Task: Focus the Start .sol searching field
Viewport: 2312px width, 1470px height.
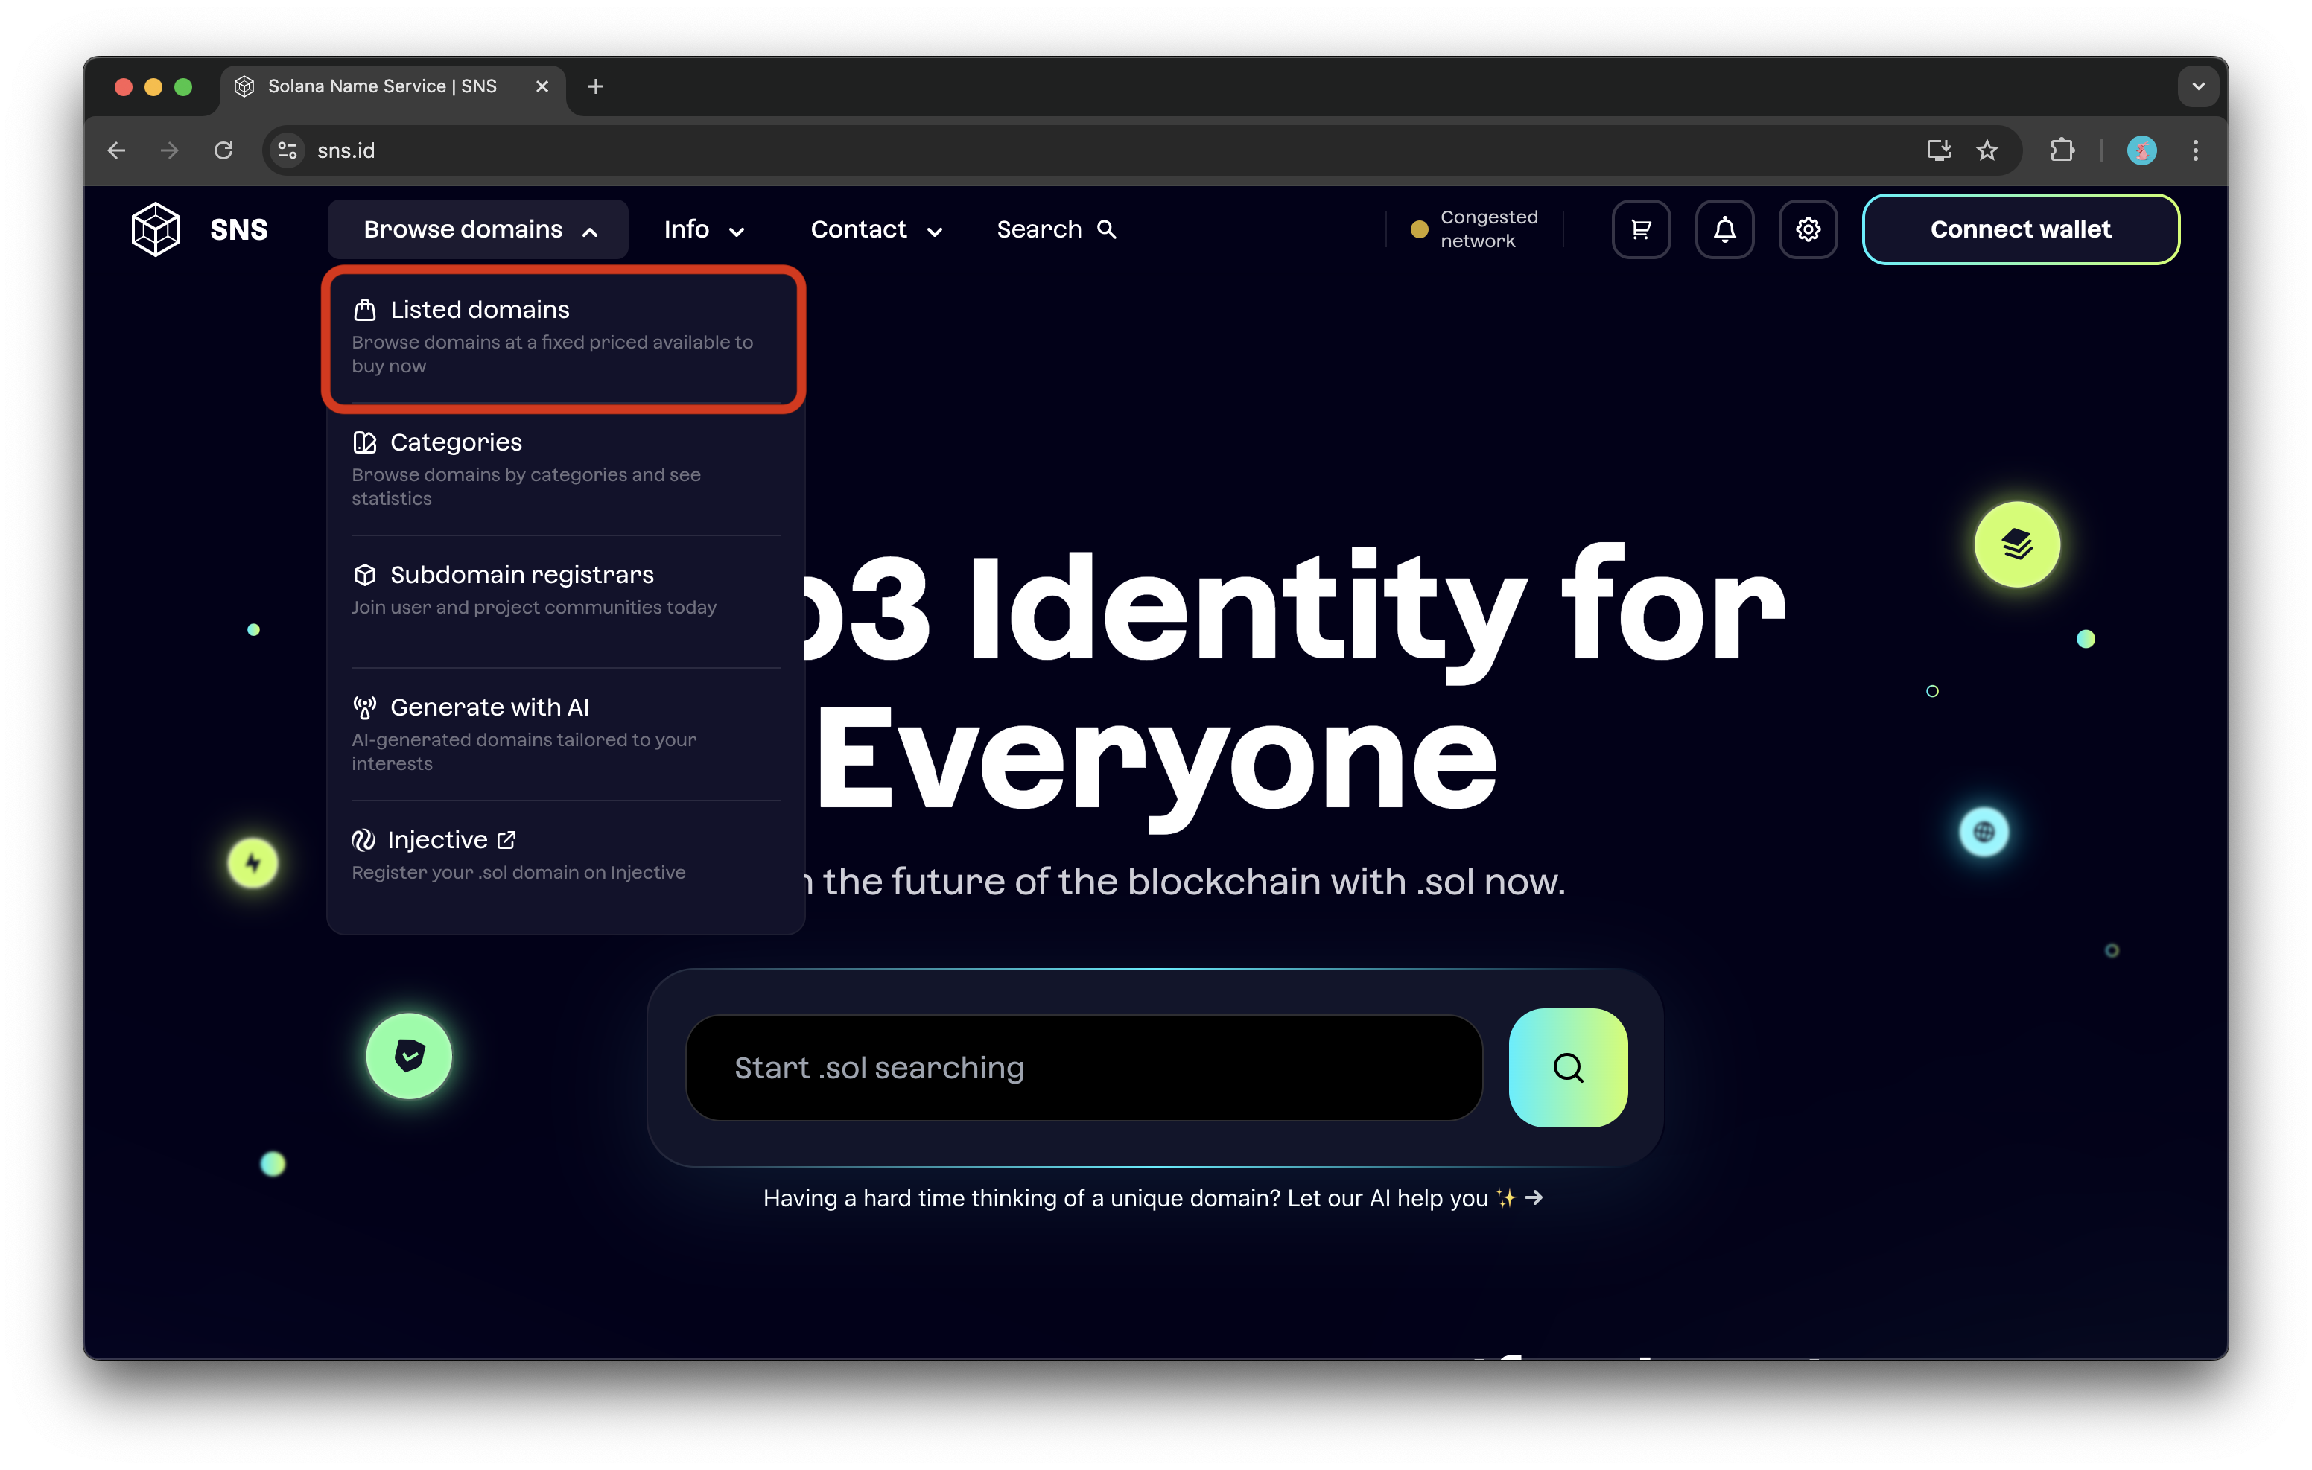Action: pos(1083,1068)
